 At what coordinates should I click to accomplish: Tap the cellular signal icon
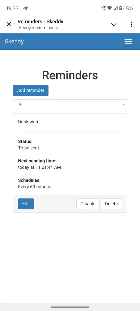115,8
